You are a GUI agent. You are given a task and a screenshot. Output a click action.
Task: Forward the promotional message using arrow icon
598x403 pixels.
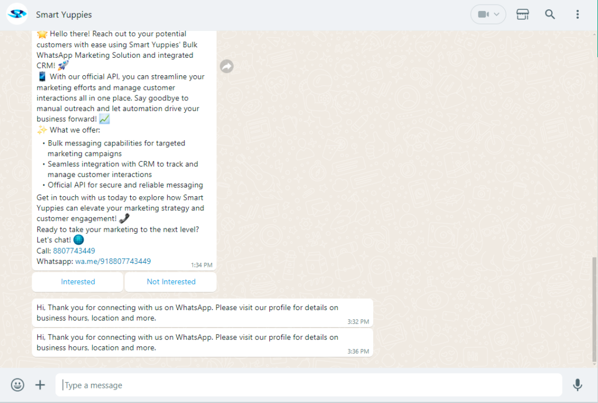(x=227, y=67)
